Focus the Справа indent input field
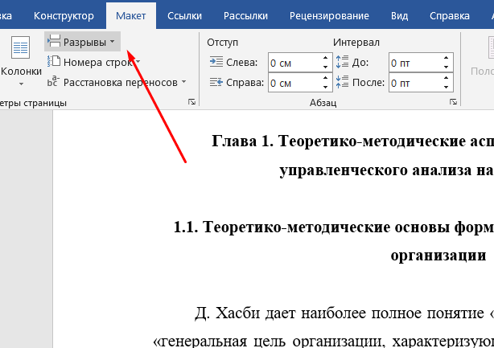 point(294,83)
